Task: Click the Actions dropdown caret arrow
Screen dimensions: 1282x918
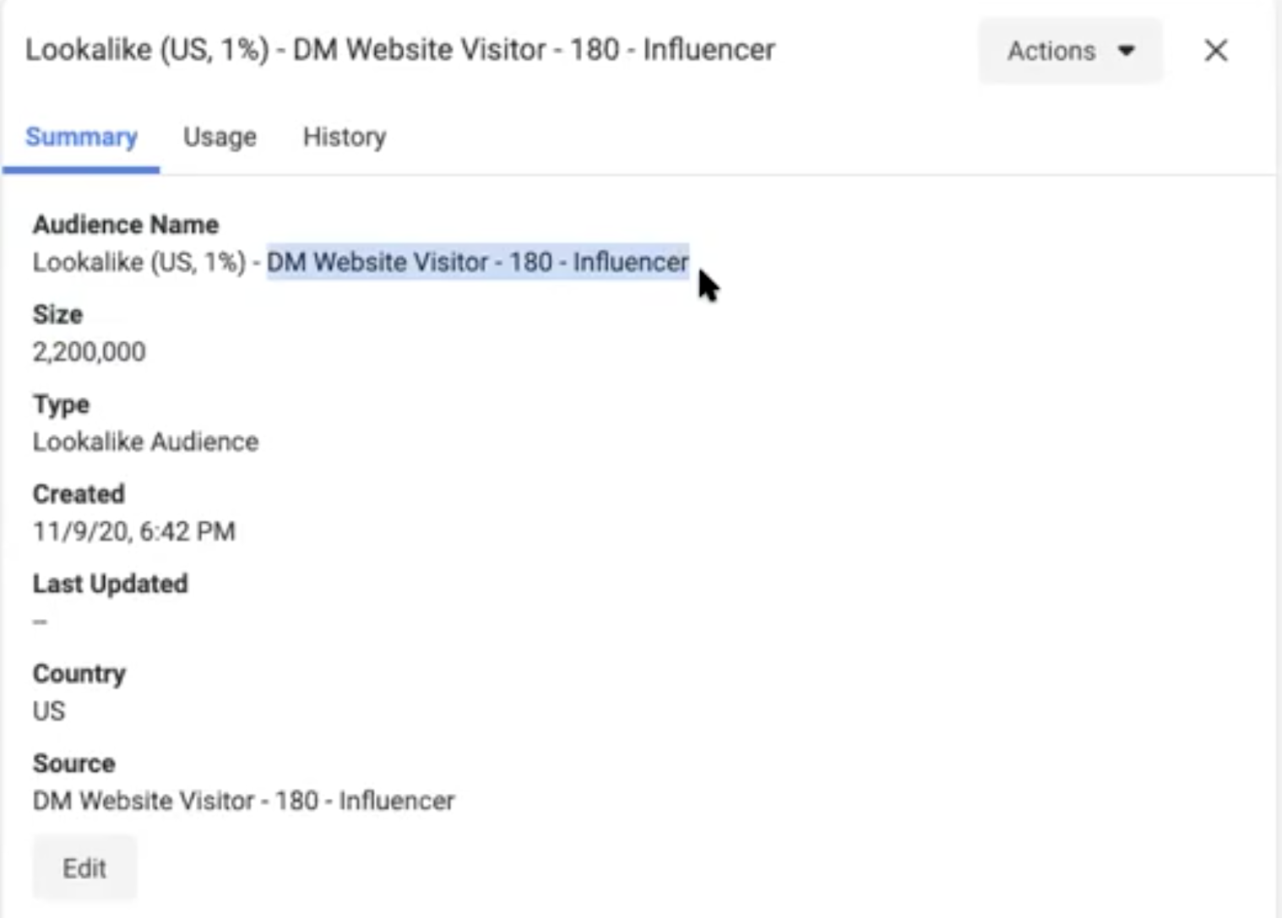Action: [x=1126, y=51]
